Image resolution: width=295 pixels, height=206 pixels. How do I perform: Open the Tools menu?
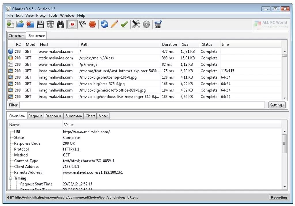[x=53, y=16]
